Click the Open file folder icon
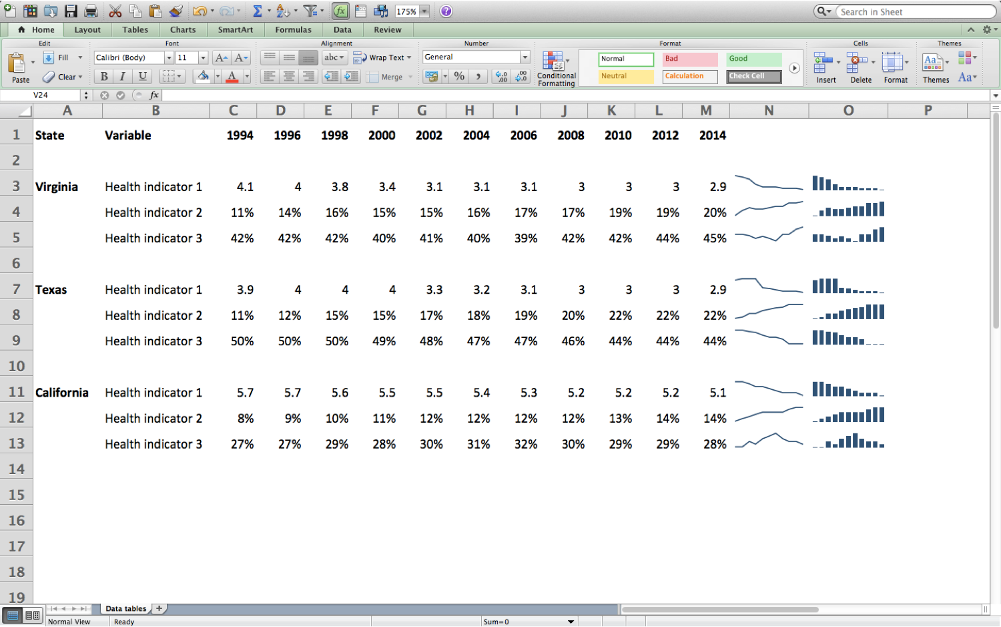 tap(51, 11)
